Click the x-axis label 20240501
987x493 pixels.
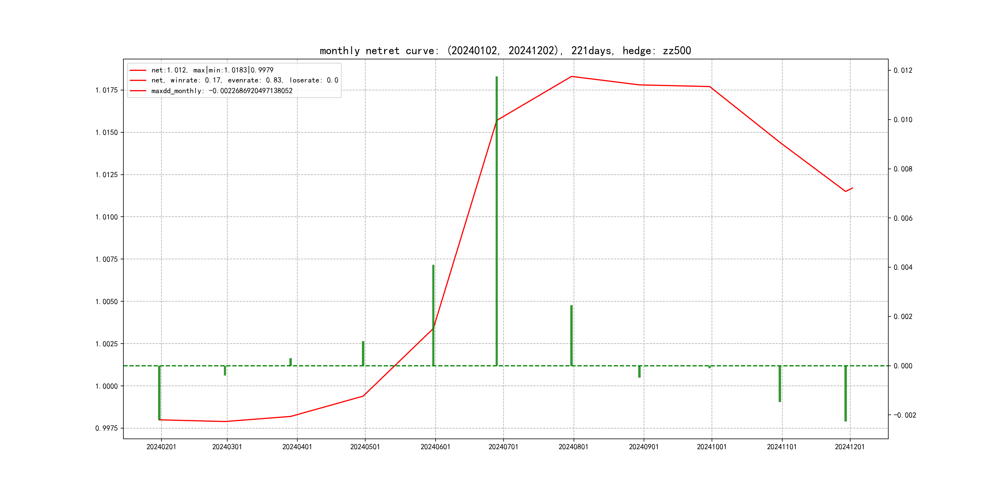click(365, 447)
